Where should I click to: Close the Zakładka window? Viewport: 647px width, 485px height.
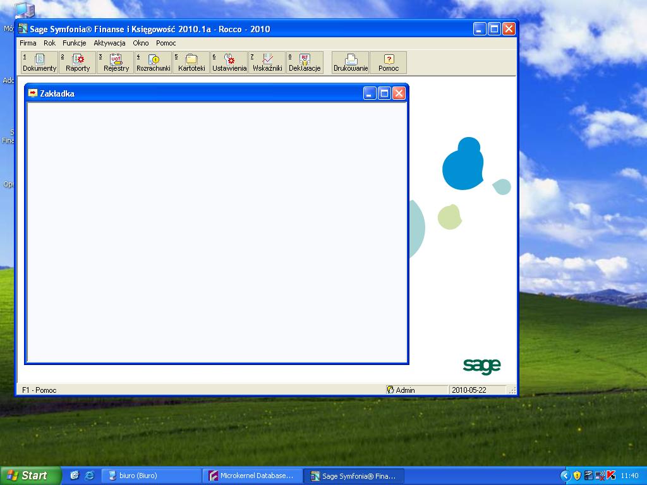tap(399, 93)
